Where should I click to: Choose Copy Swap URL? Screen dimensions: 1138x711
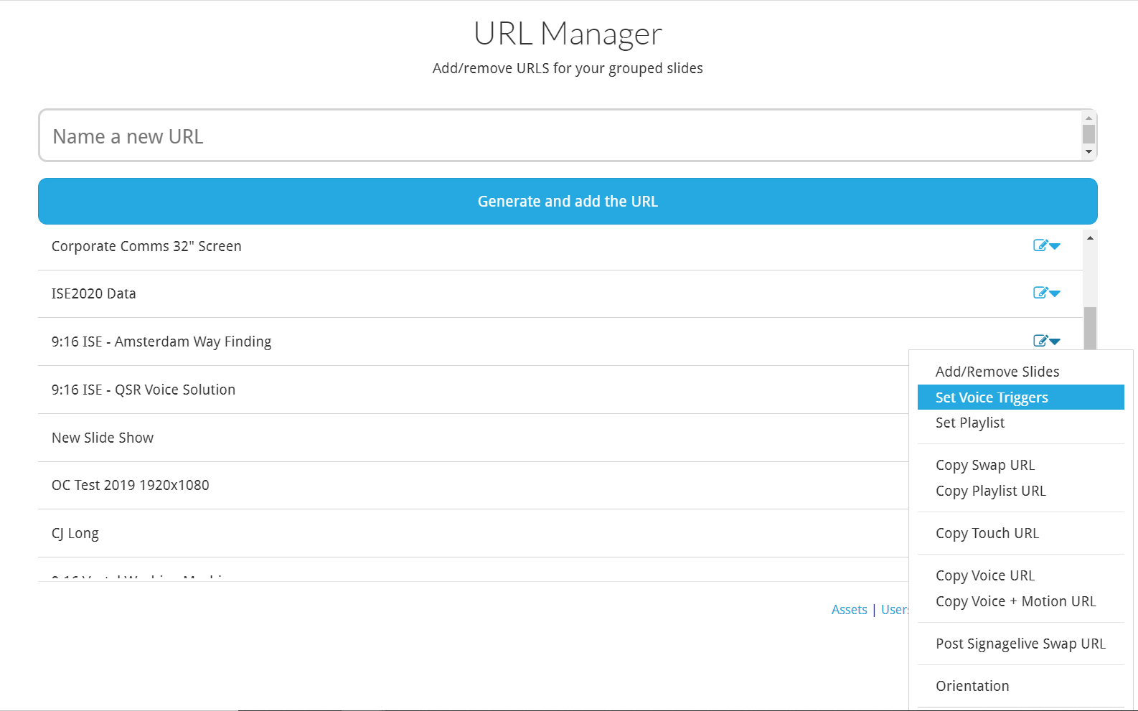click(984, 465)
